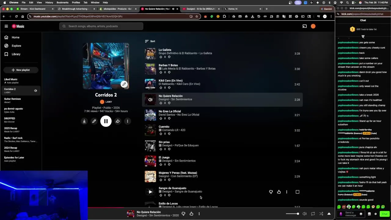
Task: Open the orange account avatar menu
Action: pyautogui.click(x=313, y=26)
